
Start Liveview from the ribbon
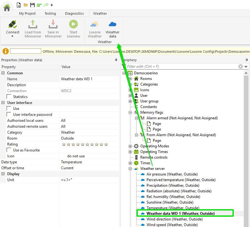click(x=73, y=25)
